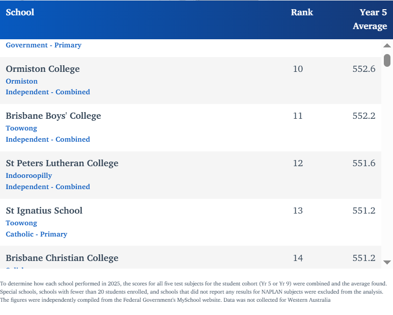Sort by the Rank column header
The image size is (393, 315).
point(302,12)
